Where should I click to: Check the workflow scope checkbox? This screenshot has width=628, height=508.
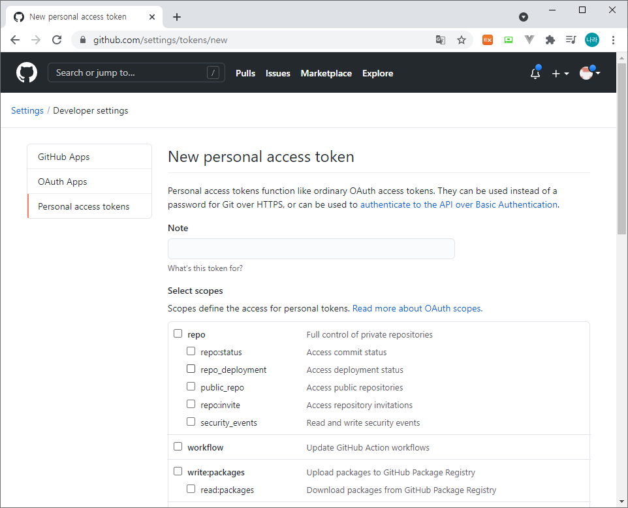pyautogui.click(x=178, y=447)
